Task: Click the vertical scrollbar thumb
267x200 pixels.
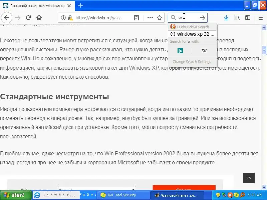Action: (x=264, y=50)
